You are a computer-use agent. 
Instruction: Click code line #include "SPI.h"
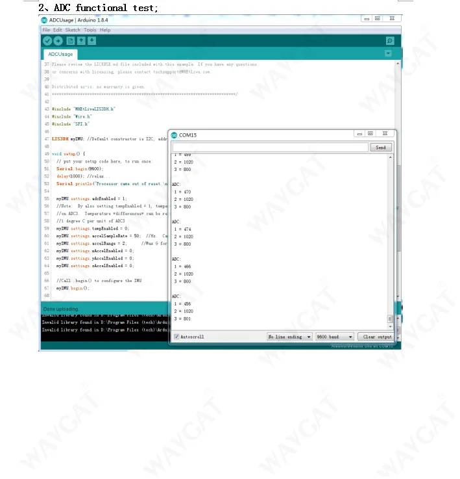[x=71, y=123]
